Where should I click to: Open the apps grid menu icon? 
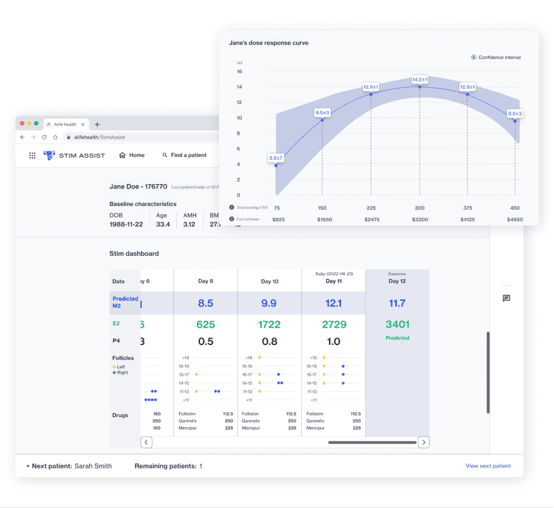[33, 155]
